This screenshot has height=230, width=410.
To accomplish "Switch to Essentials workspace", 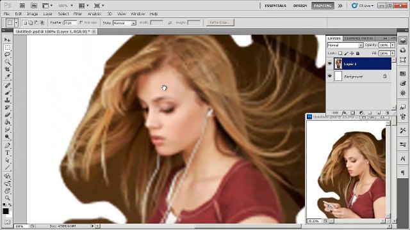I will point(275,6).
